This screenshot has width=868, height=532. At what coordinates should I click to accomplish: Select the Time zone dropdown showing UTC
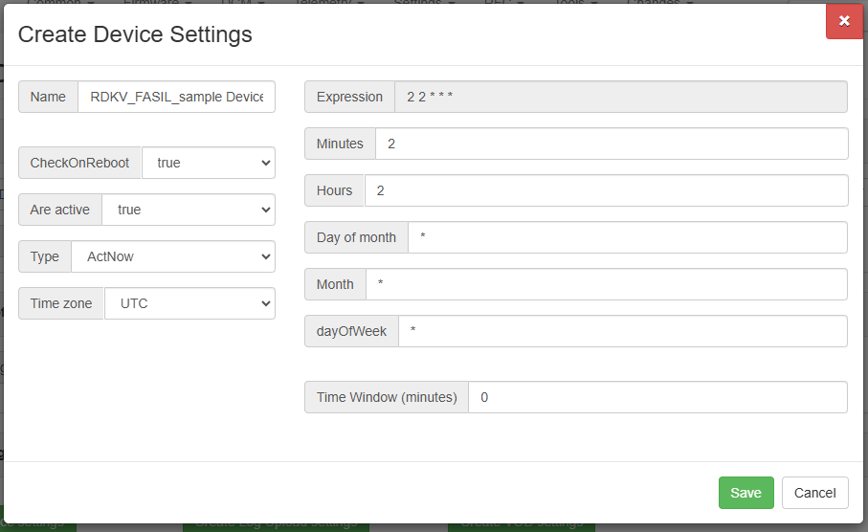189,303
